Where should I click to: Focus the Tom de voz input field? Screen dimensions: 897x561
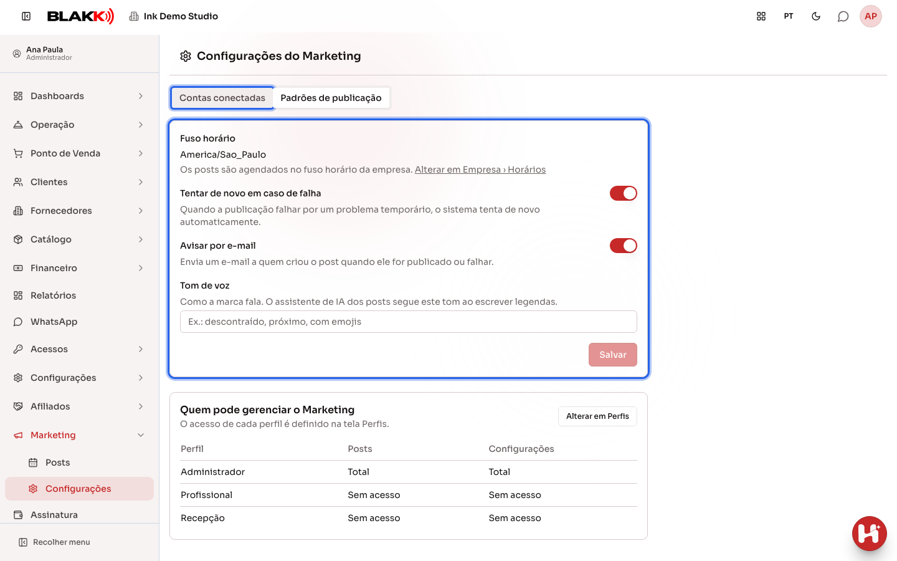pyautogui.click(x=409, y=322)
